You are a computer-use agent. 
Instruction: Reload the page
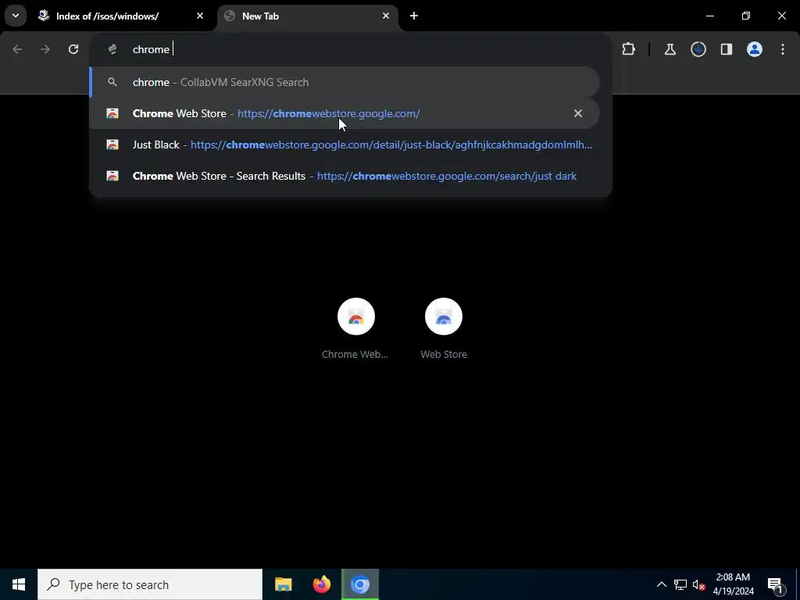point(73,49)
